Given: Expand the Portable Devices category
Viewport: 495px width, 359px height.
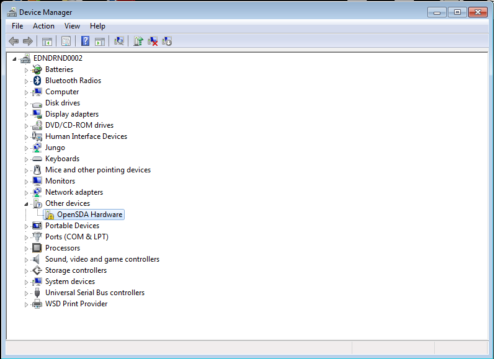Looking at the screenshot, I should (x=26, y=226).
